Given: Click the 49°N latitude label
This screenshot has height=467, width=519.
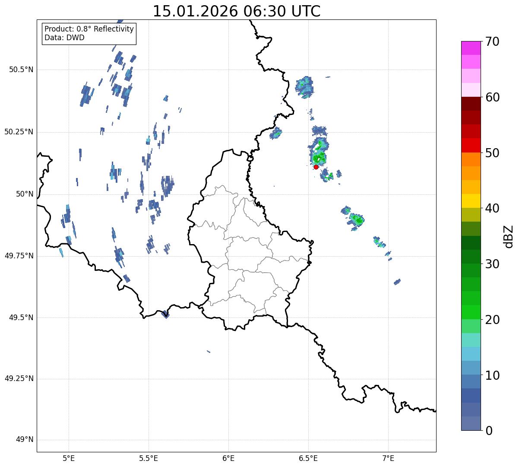Looking at the screenshot, I should coord(25,440).
